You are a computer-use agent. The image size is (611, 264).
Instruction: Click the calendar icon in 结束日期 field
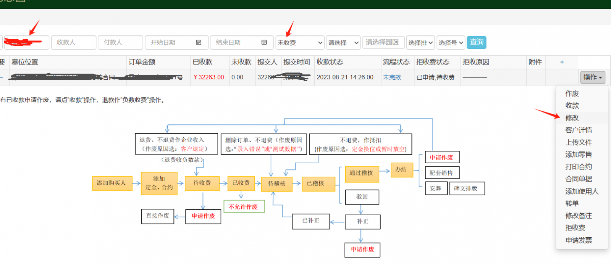click(264, 42)
